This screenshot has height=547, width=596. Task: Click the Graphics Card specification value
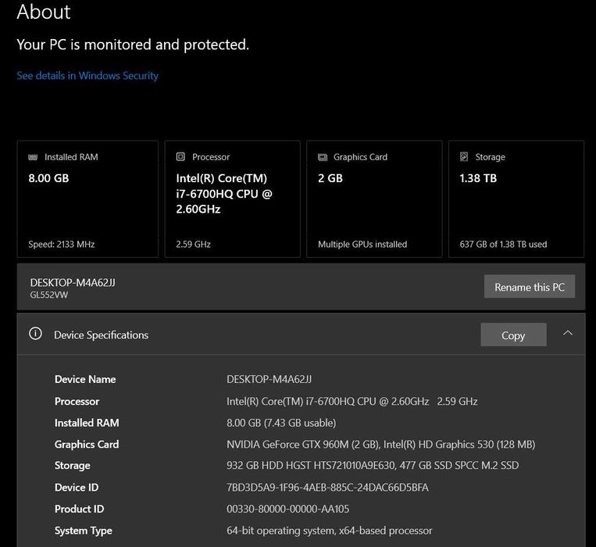(x=380, y=445)
